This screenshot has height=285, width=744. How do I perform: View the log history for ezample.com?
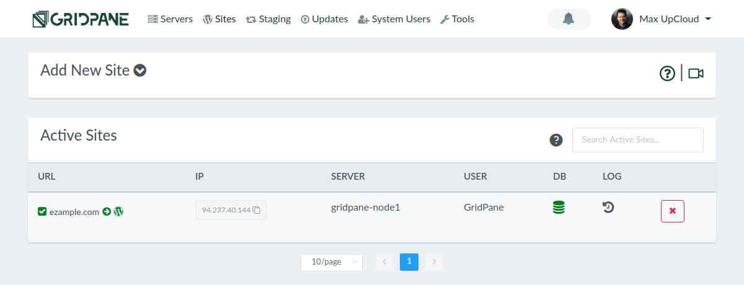pyautogui.click(x=608, y=208)
